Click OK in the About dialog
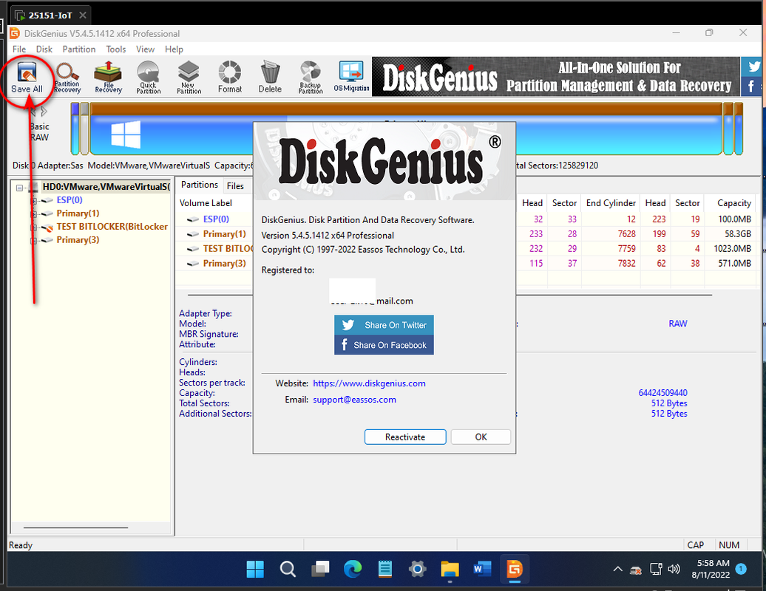Image resolution: width=766 pixels, height=591 pixels. tap(481, 437)
